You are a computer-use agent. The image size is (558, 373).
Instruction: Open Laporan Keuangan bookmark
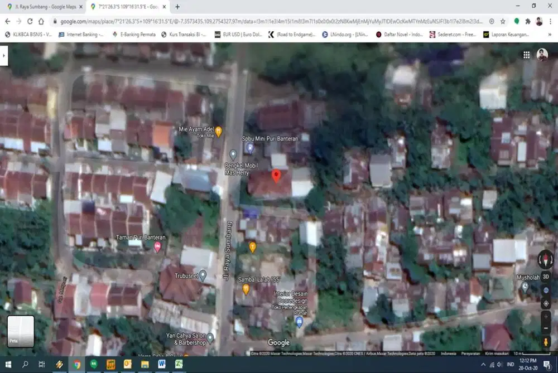(506, 35)
